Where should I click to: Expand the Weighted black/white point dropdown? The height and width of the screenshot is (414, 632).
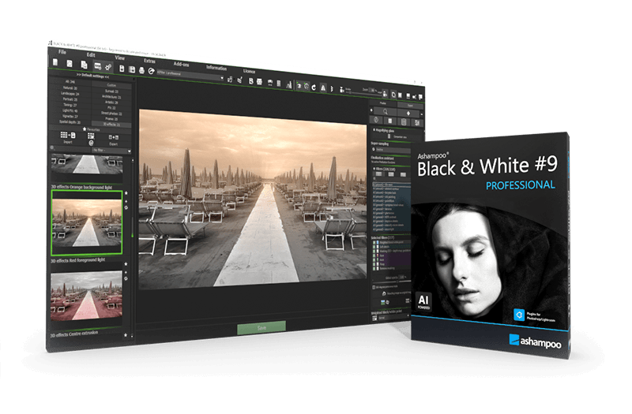click(x=393, y=318)
